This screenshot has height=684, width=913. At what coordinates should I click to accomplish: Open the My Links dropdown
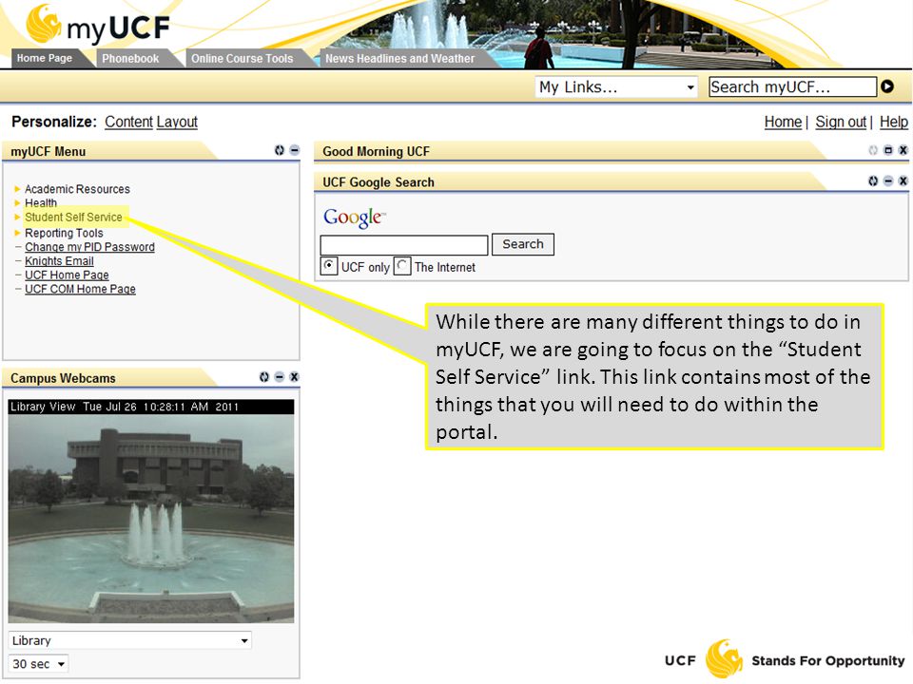click(616, 87)
